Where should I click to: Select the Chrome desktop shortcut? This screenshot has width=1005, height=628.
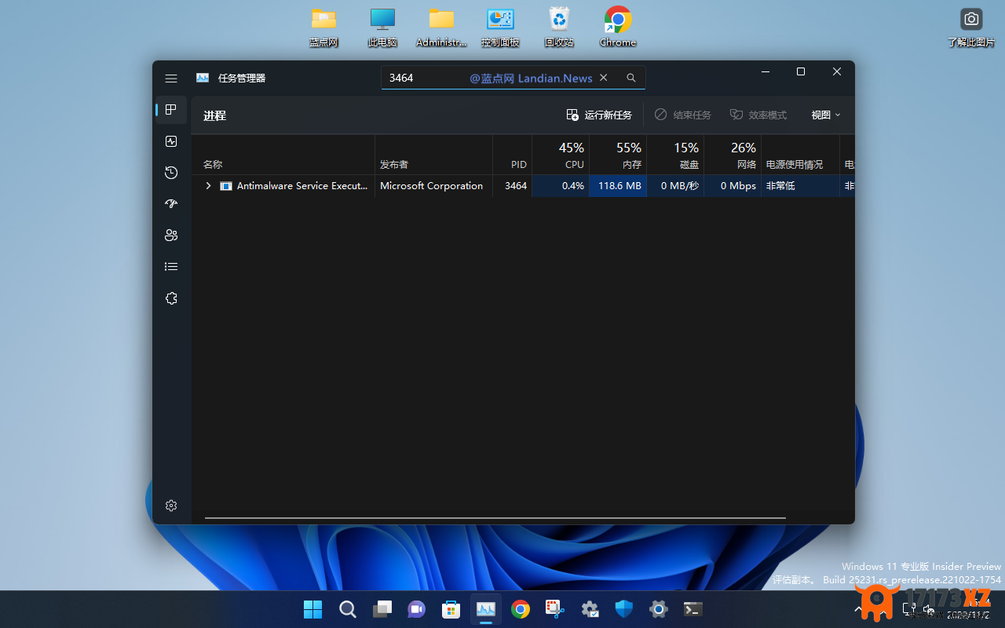pos(618,27)
